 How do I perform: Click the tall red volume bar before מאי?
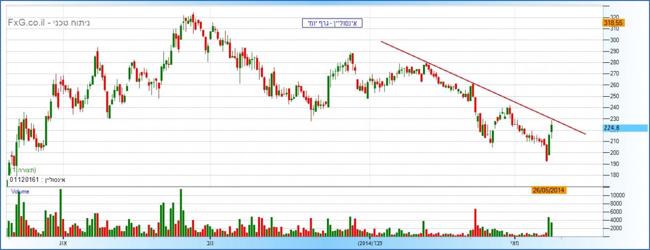pyautogui.click(x=475, y=222)
